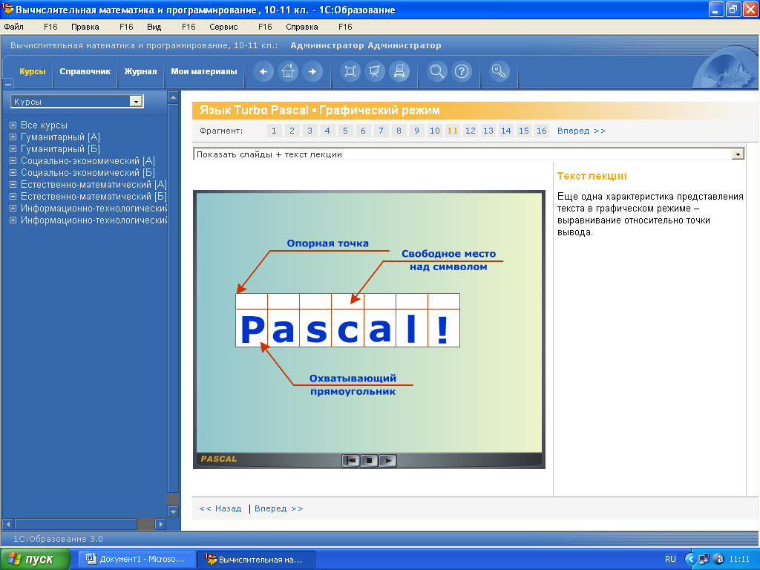Viewport: 760px width, 570px height.
Task: Switch to the Справочник tab
Action: 85,71
